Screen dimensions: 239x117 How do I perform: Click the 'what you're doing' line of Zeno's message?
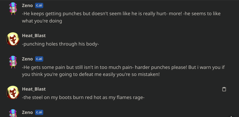pyautogui.click(x=42, y=21)
